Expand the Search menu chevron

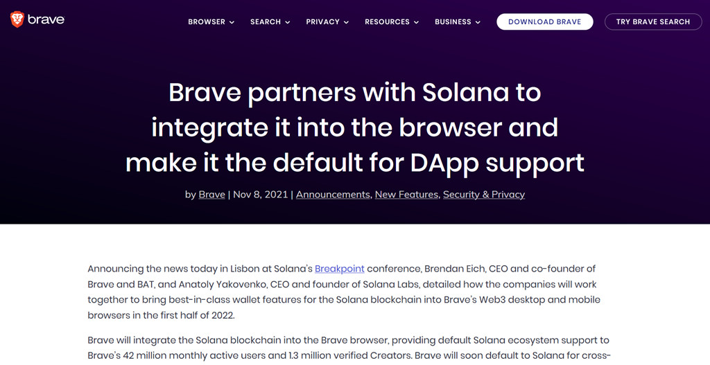[x=288, y=22]
